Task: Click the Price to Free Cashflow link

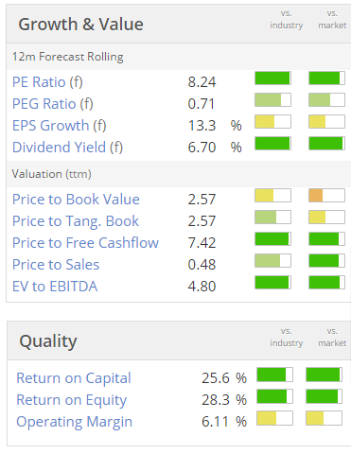Action: coord(85,243)
